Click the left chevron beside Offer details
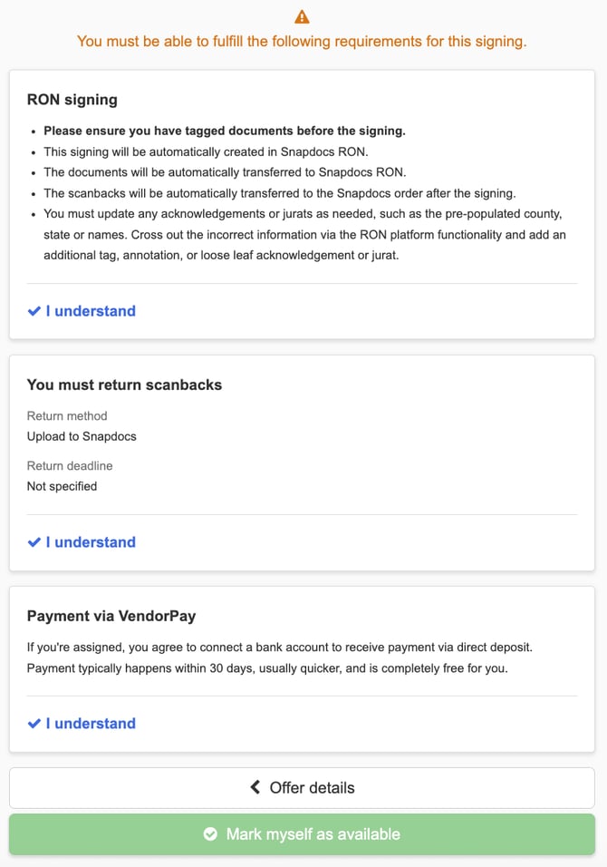Image resolution: width=607 pixels, height=867 pixels. click(x=255, y=787)
